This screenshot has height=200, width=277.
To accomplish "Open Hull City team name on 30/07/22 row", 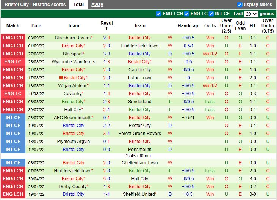I will pyautogui.click(x=73, y=110).
